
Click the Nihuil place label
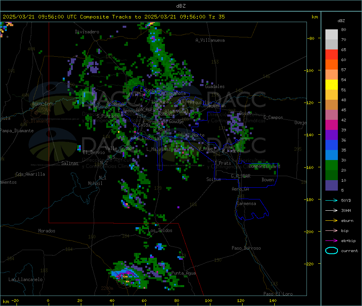pyautogui.click(x=95, y=183)
